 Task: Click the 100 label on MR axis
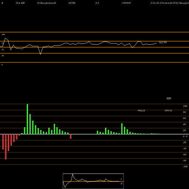pos(185,106)
